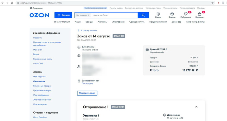Viewport: 227px width, 121px height.
Task: Open Электроника menu item
Action: pos(118,22)
